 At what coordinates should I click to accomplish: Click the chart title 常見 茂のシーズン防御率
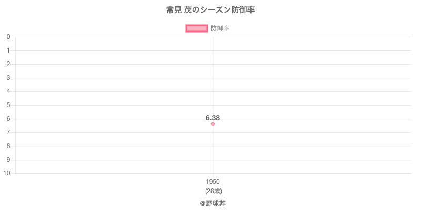pos(210,10)
